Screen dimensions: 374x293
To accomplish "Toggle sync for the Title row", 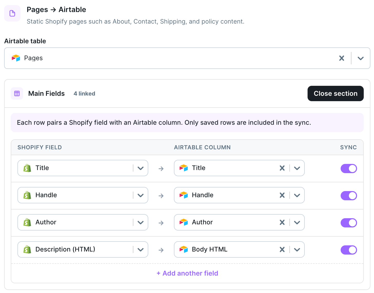I will (349, 169).
